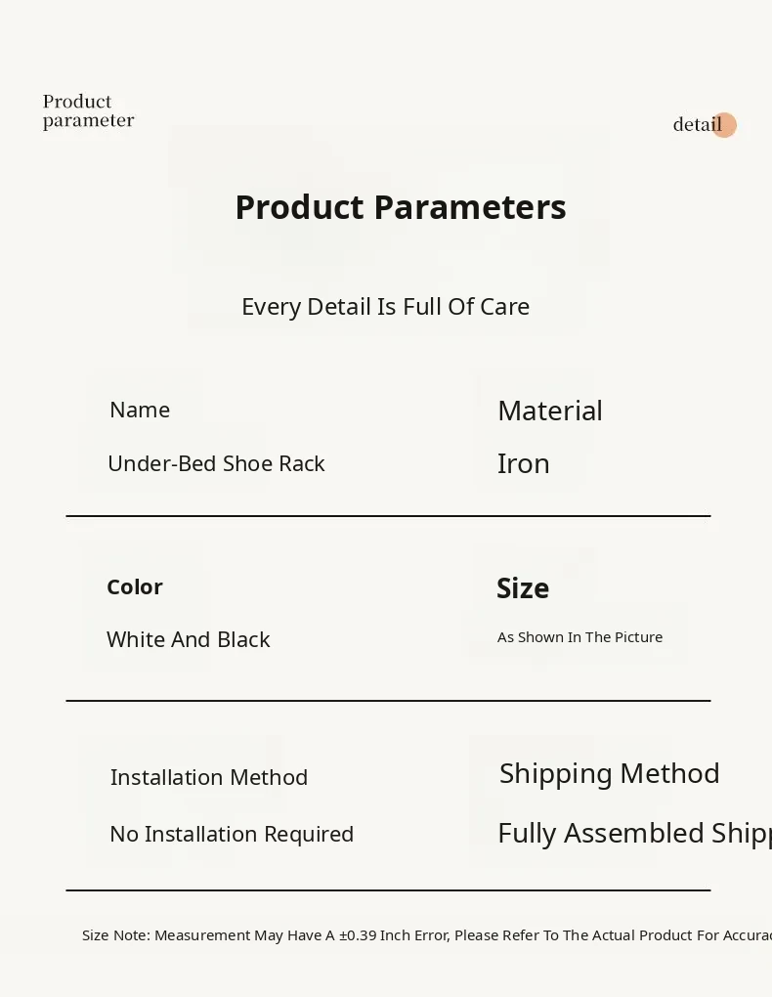Click the "Installation Method" label
This screenshot has height=997, width=772.
tap(209, 777)
